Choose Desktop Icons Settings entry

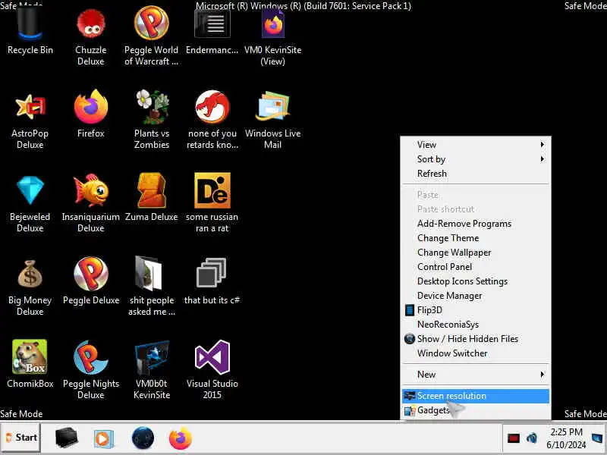pyautogui.click(x=476, y=281)
